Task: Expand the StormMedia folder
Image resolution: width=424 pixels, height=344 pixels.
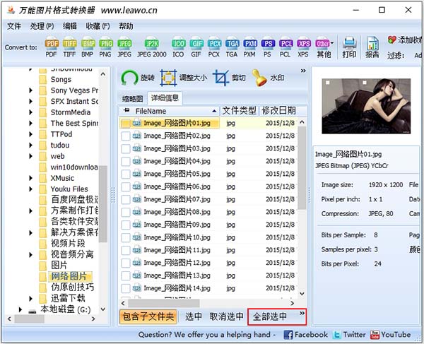Action: (x=31, y=112)
